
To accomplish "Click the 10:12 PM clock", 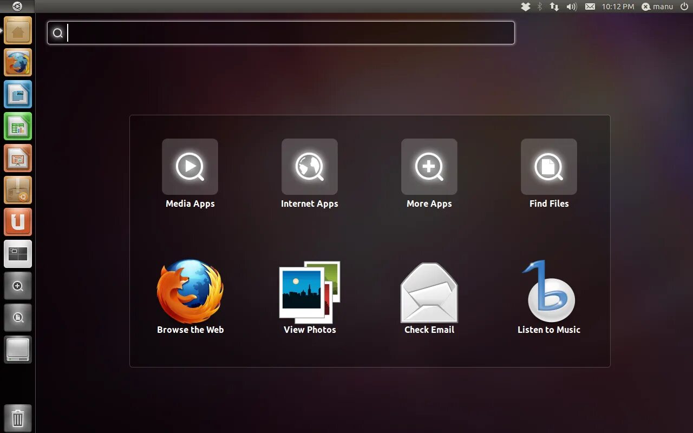I will (x=618, y=6).
